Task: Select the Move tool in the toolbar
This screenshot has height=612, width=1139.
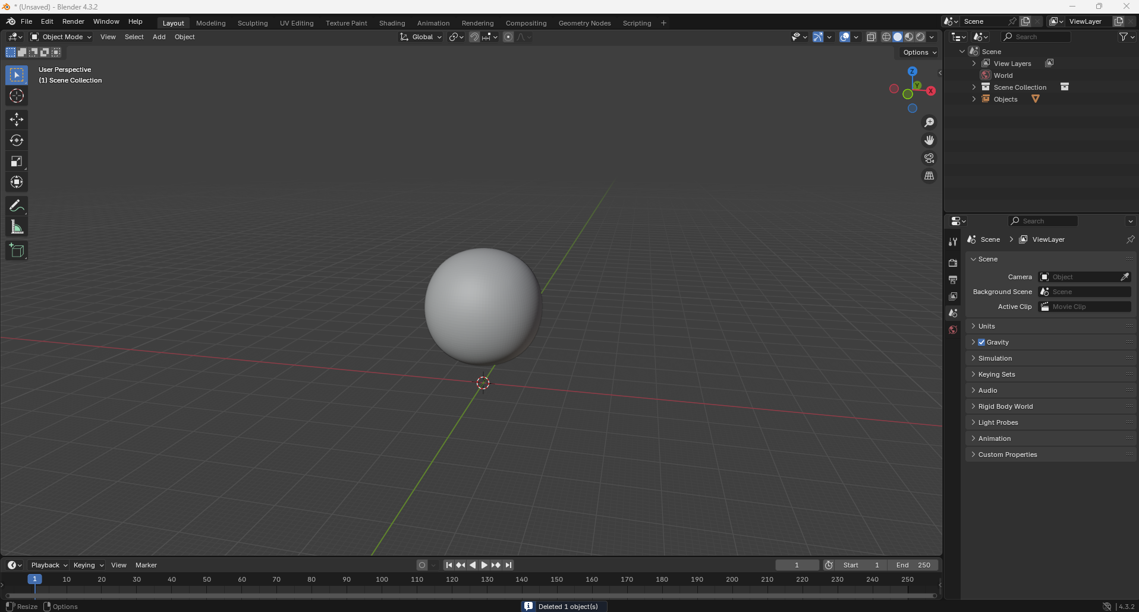Action: pyautogui.click(x=16, y=119)
